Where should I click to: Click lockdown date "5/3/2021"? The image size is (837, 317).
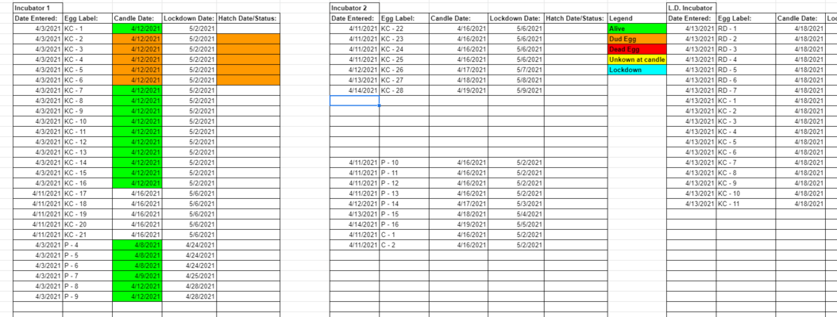tap(516, 204)
